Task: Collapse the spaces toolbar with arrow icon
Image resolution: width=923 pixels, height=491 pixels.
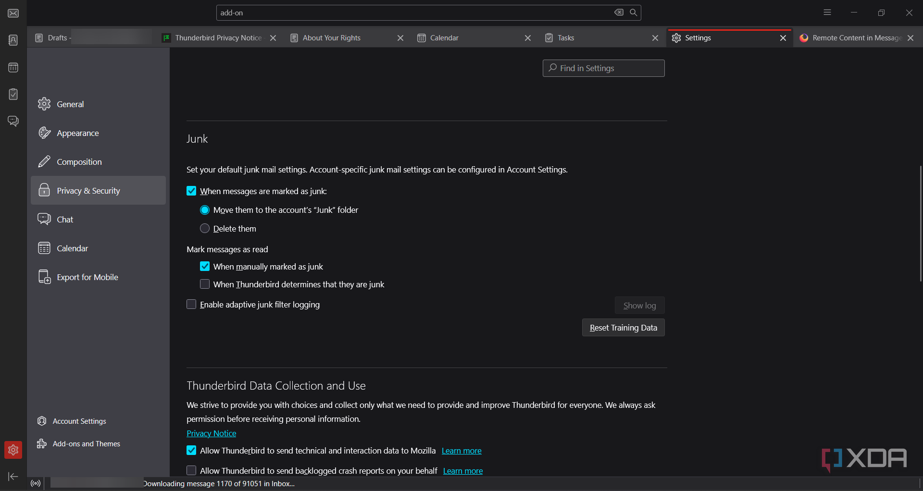Action: (13, 476)
